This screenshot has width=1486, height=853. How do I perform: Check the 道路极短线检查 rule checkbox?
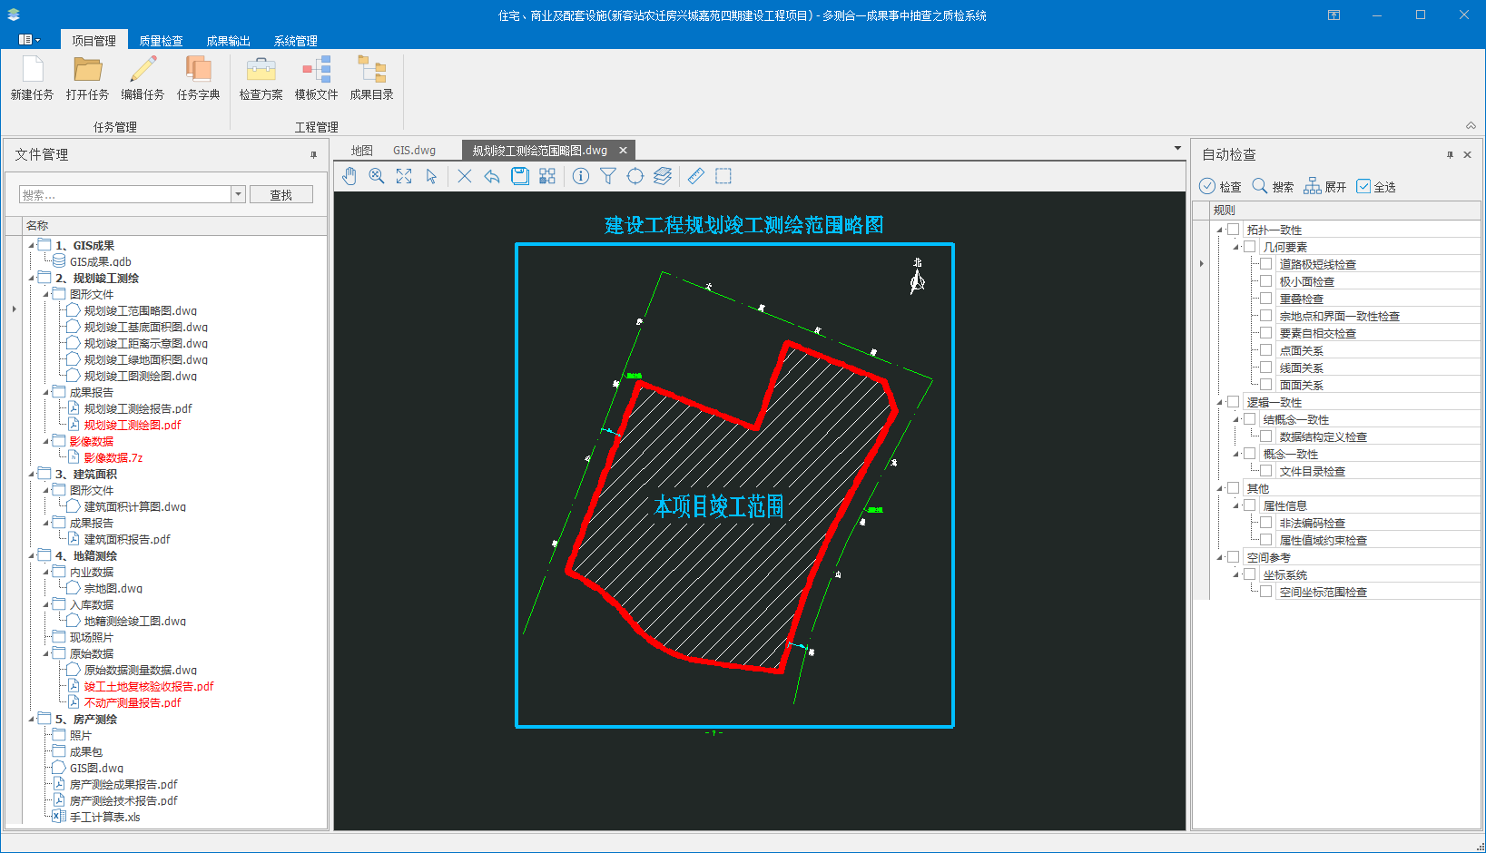1265,264
